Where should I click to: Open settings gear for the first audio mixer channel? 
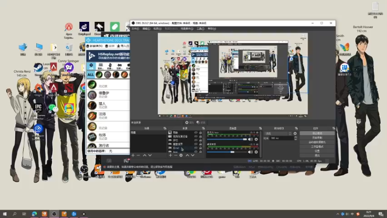(256, 140)
